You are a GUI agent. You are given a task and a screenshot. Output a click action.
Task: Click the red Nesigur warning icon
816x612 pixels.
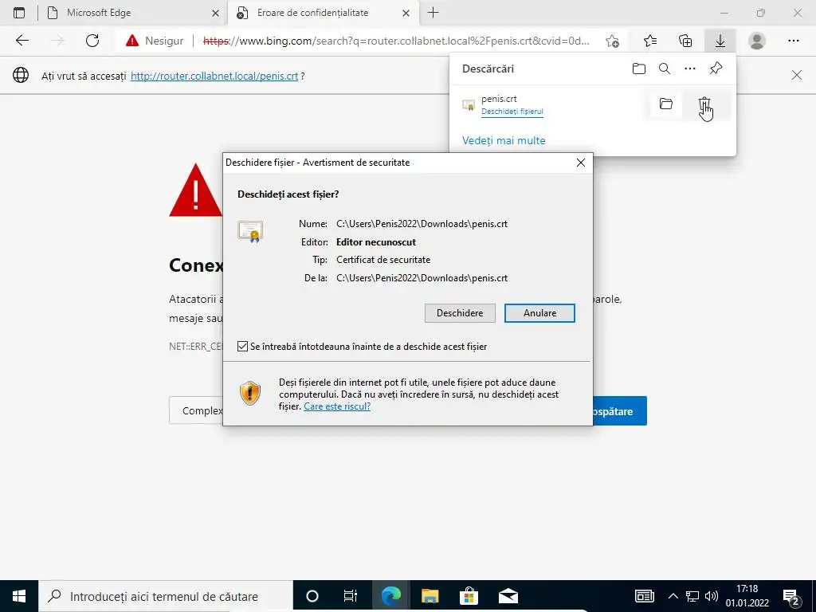point(132,41)
